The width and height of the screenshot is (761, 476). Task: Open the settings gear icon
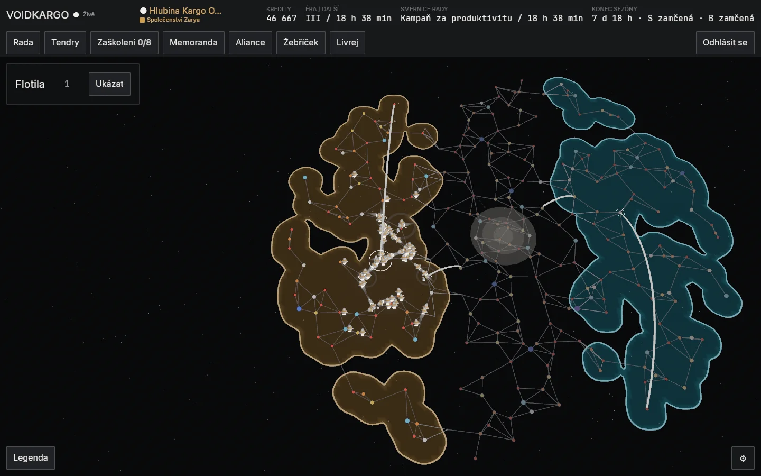[743, 459]
